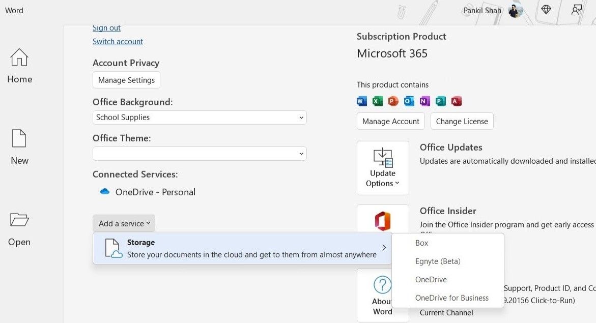The width and height of the screenshot is (596, 323).
Task: Create a New document from sidebar
Action: [x=19, y=147]
